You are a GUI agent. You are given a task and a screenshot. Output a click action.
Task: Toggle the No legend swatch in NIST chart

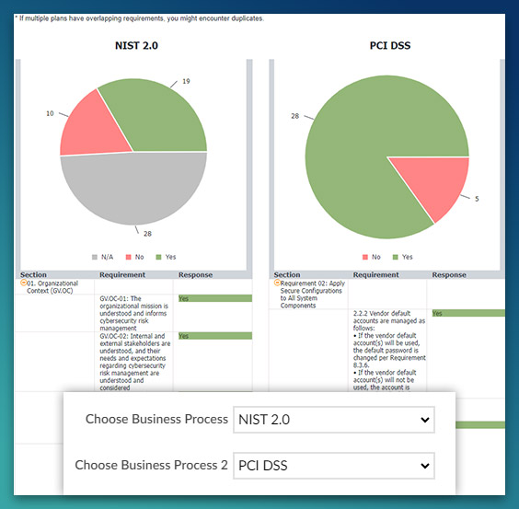129,257
